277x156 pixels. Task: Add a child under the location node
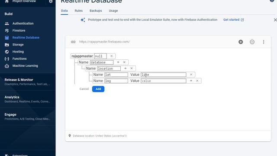(125, 68)
